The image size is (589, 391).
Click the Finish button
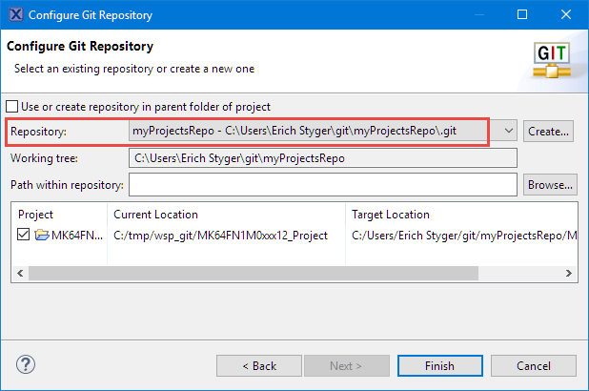[440, 366]
